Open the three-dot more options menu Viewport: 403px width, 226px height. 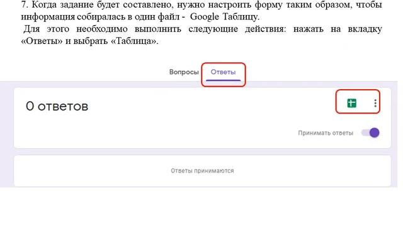point(375,103)
